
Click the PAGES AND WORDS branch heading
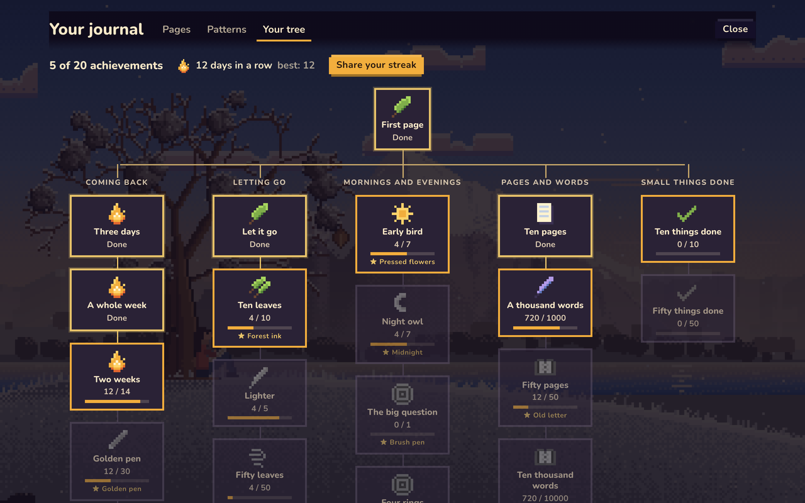(x=545, y=182)
